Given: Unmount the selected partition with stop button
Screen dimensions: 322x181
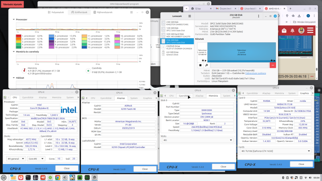Looking at the screenshot, I should point(200,65).
